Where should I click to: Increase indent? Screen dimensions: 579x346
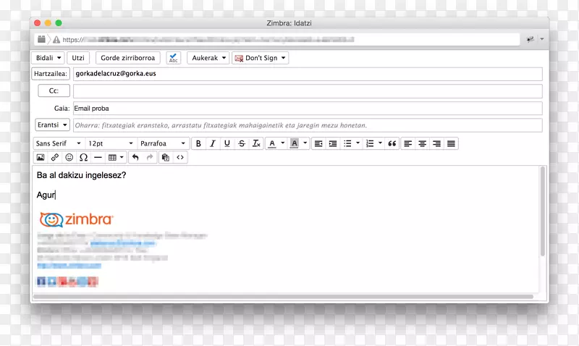[333, 143]
